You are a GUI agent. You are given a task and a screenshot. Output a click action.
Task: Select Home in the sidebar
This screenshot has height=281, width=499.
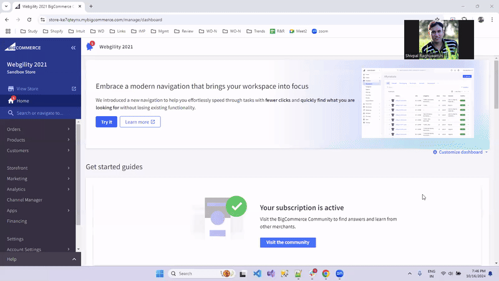[x=22, y=101]
